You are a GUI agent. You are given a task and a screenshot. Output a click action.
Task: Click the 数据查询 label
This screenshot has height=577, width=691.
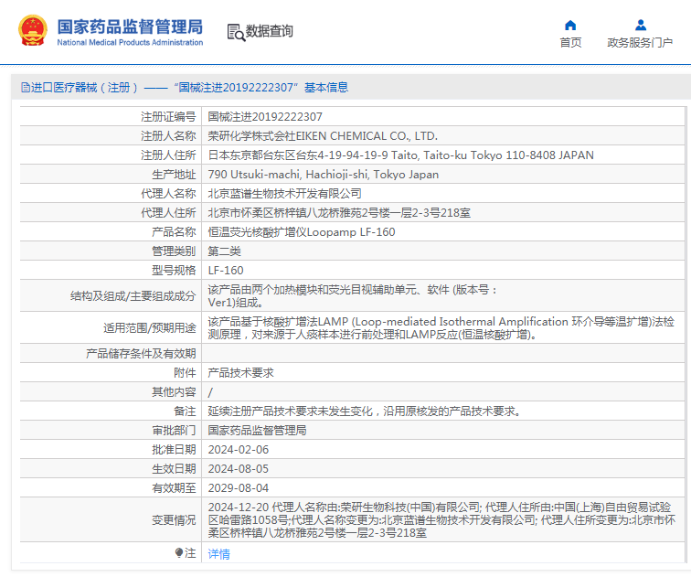pos(270,31)
